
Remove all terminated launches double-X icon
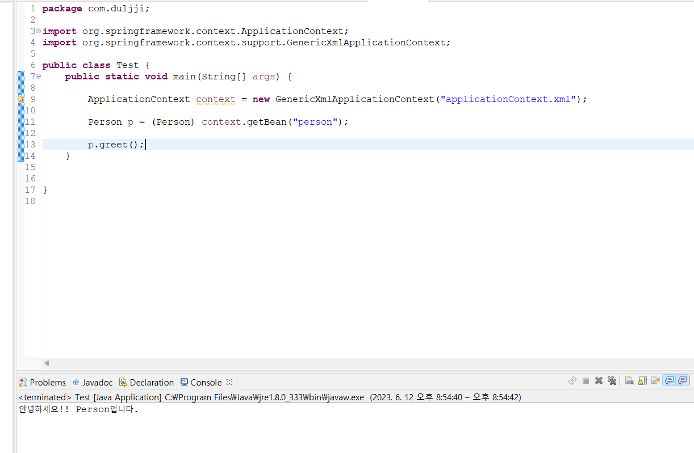point(612,381)
